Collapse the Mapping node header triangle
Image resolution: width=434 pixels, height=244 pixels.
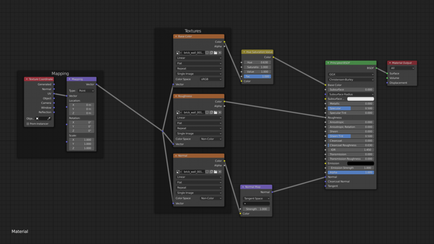(69, 79)
